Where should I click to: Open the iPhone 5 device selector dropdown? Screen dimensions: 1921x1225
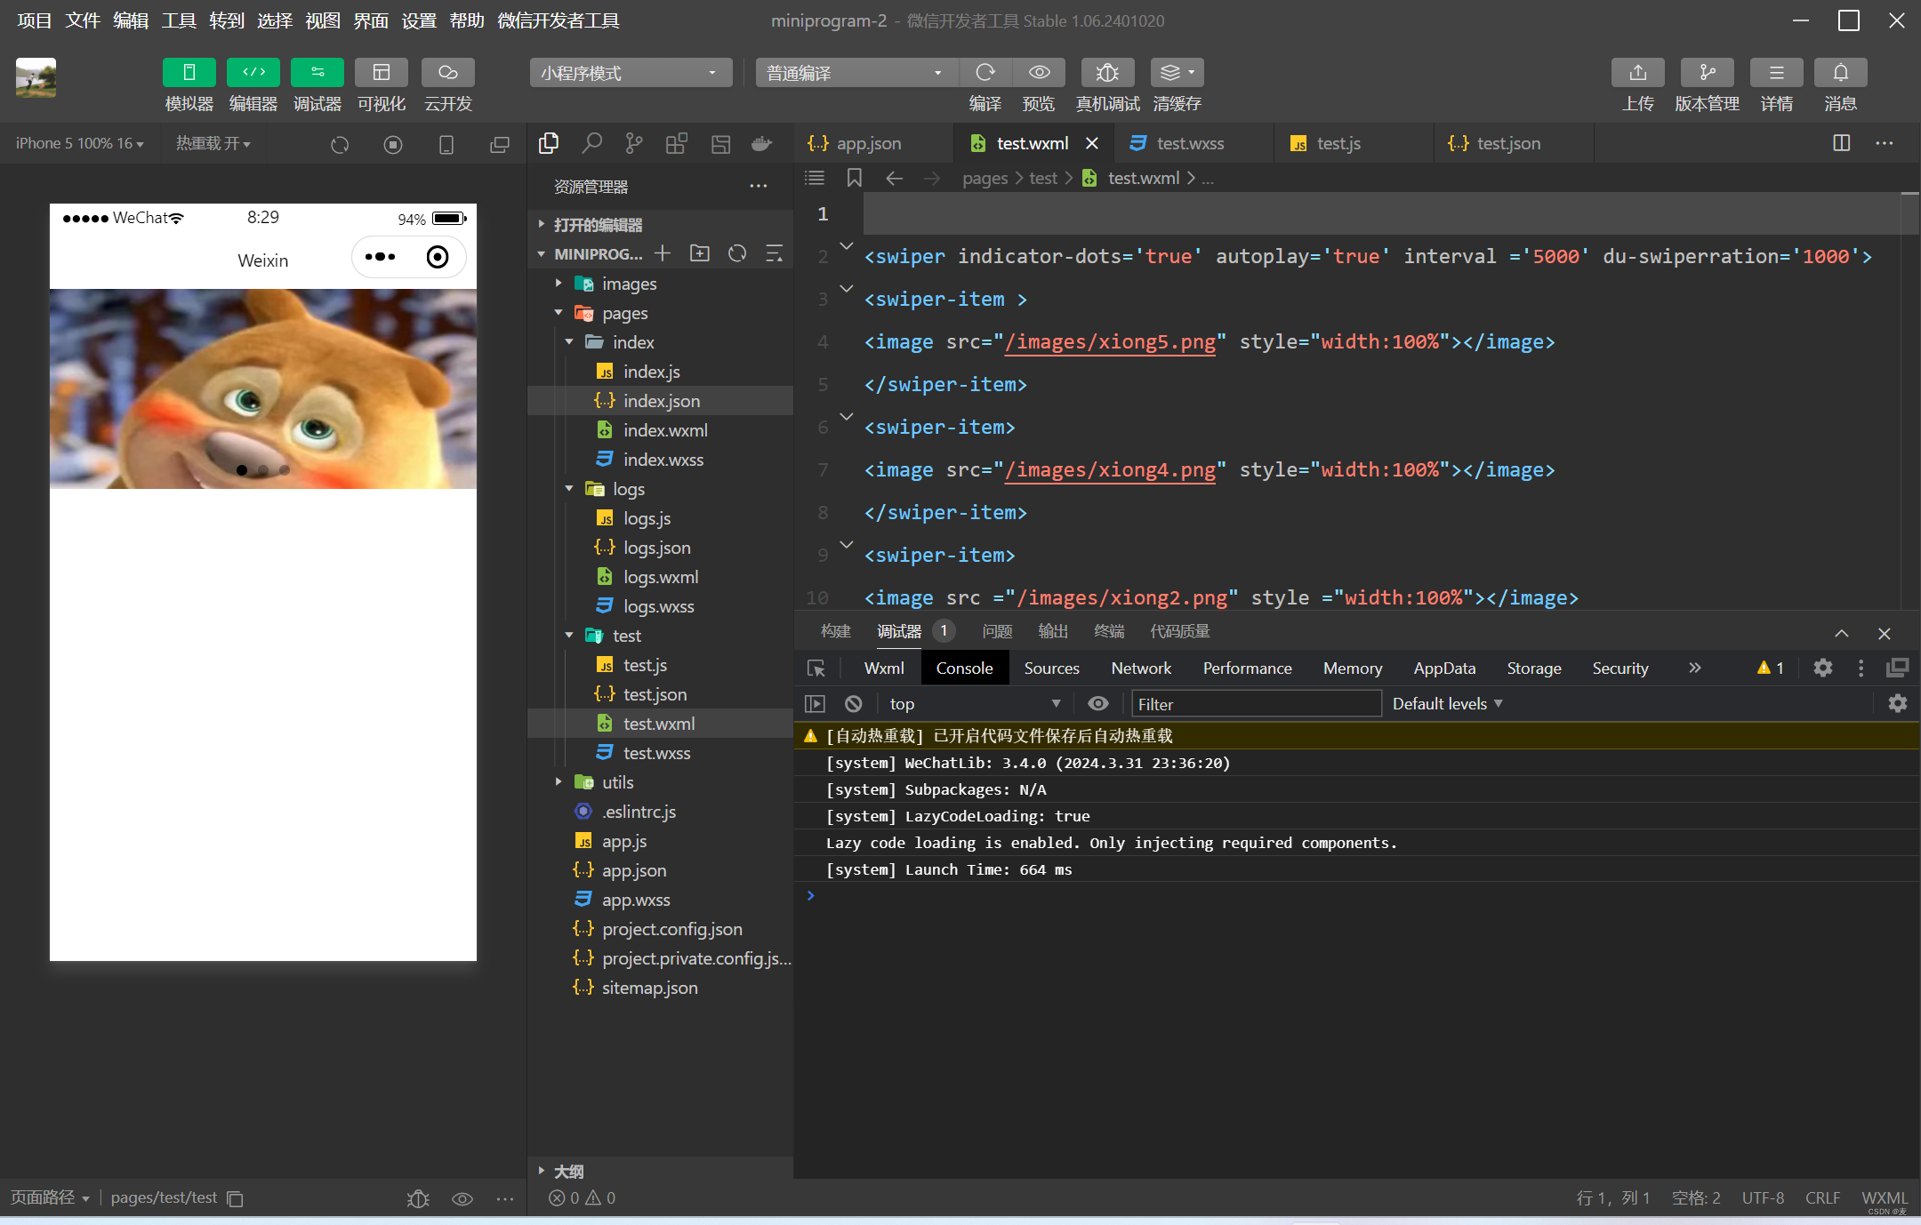coord(80,143)
